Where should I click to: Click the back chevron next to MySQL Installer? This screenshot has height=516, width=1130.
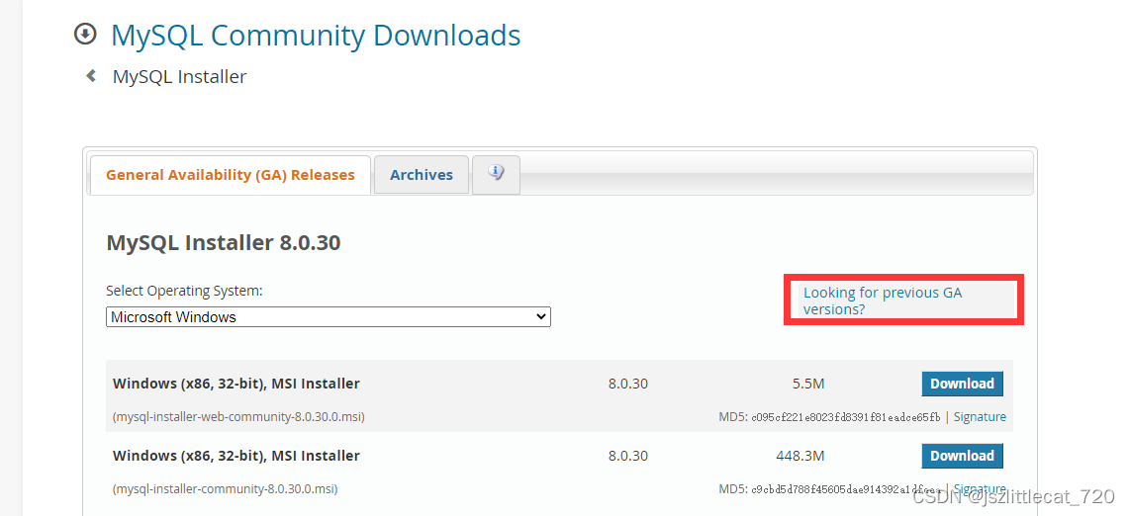pyautogui.click(x=91, y=75)
